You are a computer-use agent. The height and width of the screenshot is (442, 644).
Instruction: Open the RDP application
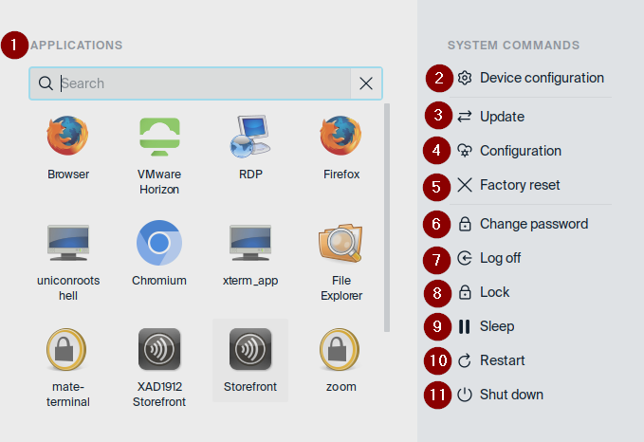(250, 138)
